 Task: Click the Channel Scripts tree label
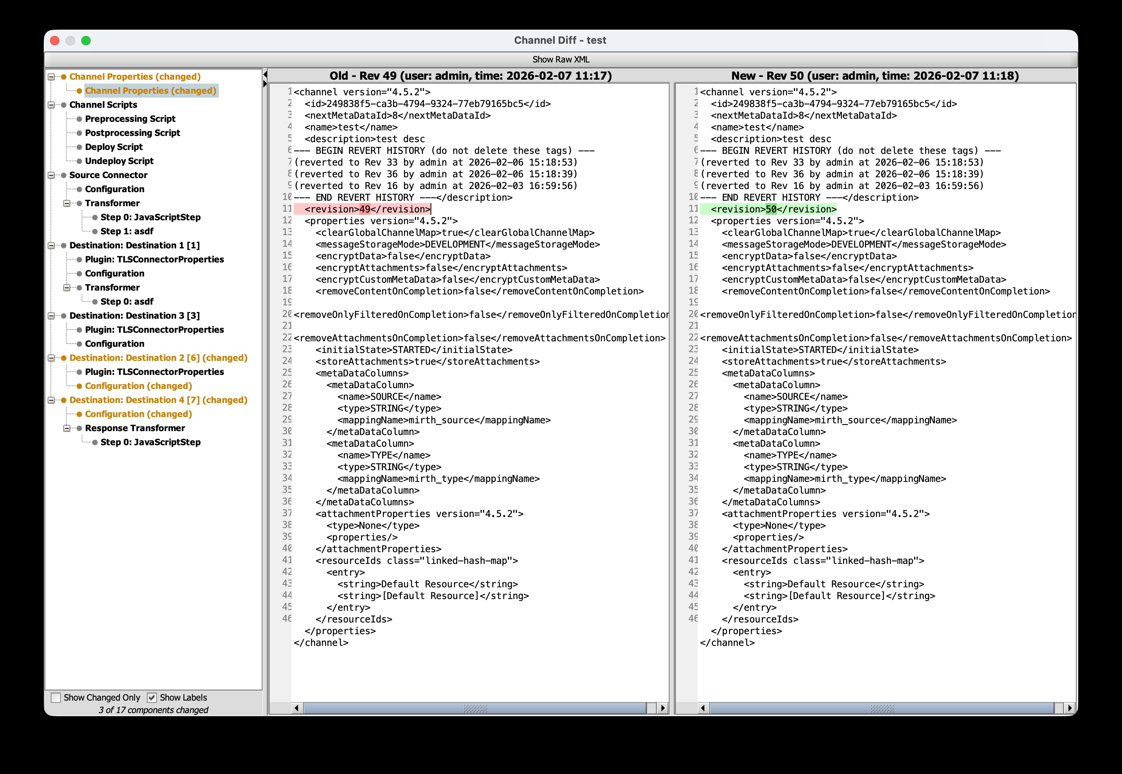[x=103, y=105]
